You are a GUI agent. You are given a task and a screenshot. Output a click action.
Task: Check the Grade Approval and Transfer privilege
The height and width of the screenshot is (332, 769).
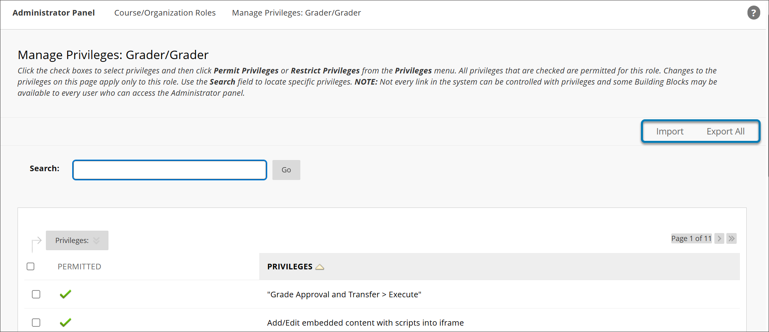[x=36, y=294]
